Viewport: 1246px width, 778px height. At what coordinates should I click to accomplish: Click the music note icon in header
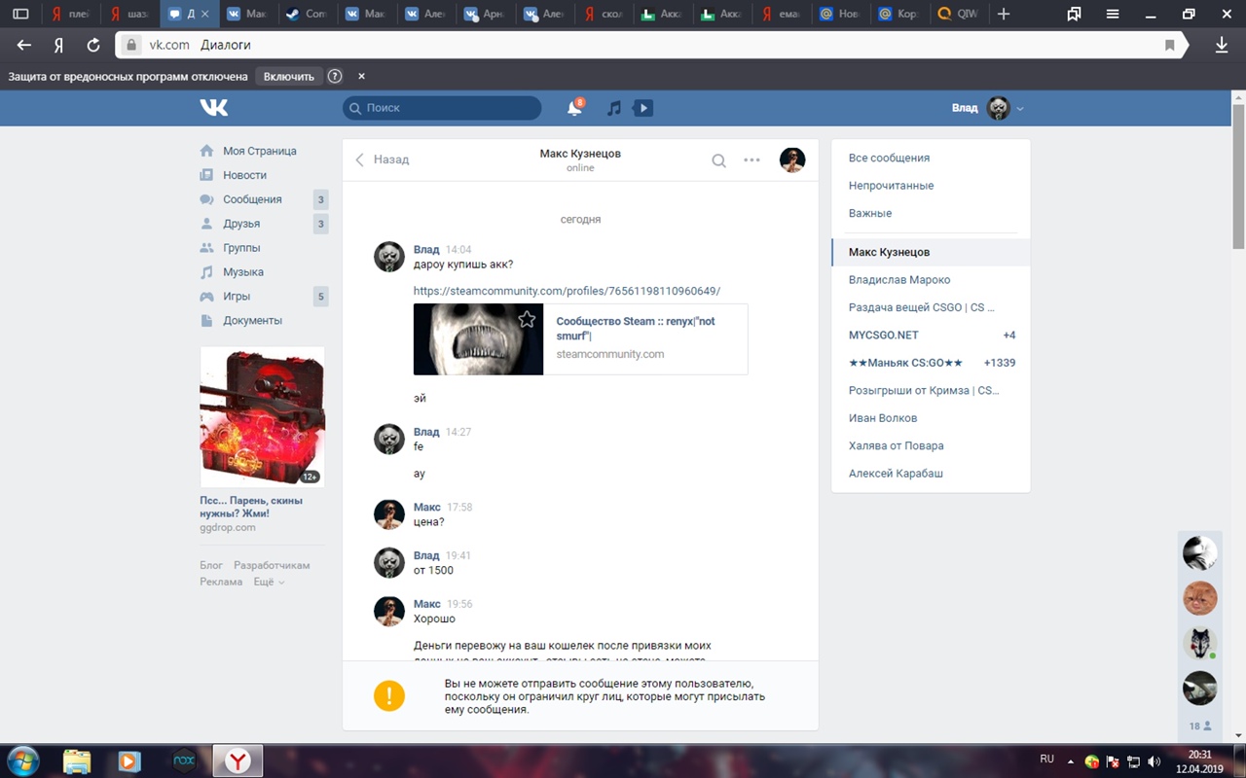(x=613, y=108)
